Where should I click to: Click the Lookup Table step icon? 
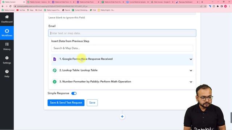click(x=55, y=70)
